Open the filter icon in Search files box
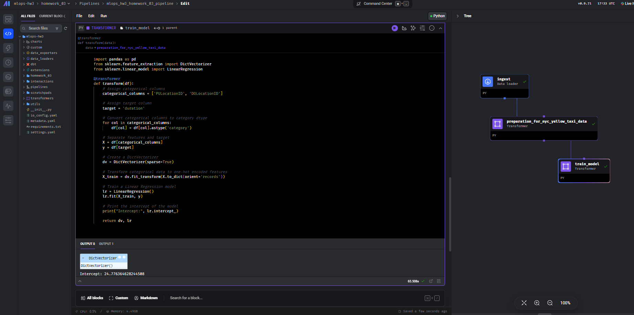 click(57, 29)
